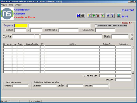The height and width of the screenshot is (103, 137).
Task: Click the first row Contra Partida cell
Action: tap(32, 47)
